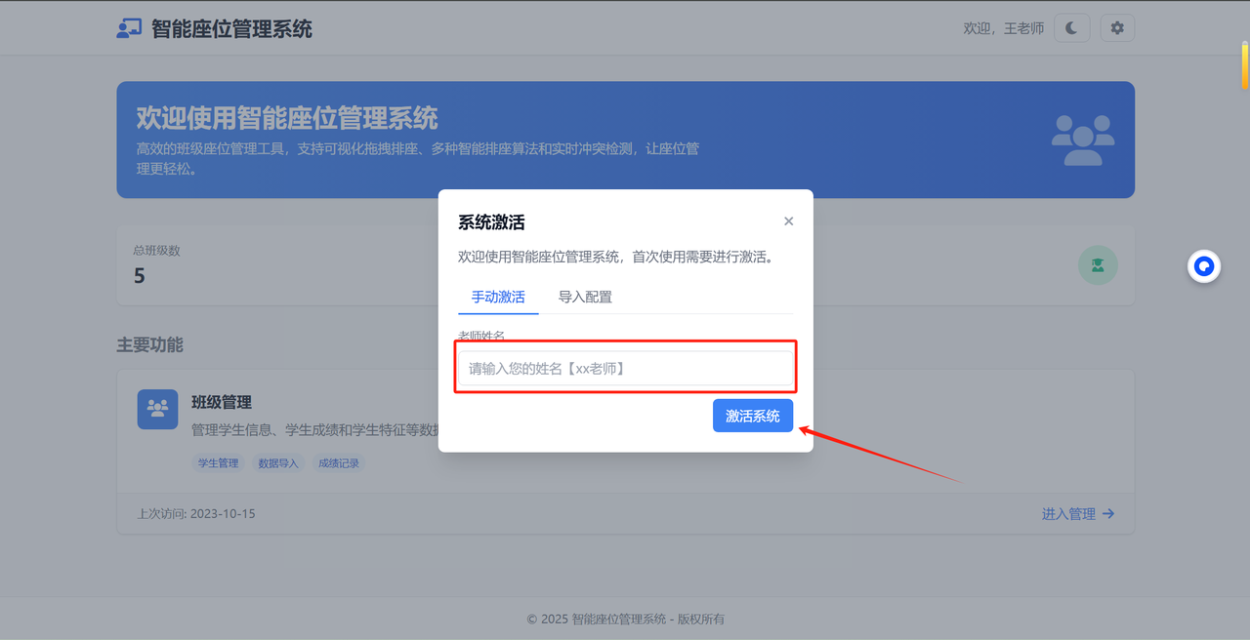The image size is (1250, 640).
Task: Click the 智能座位管理系统 header title
Action: click(x=231, y=29)
